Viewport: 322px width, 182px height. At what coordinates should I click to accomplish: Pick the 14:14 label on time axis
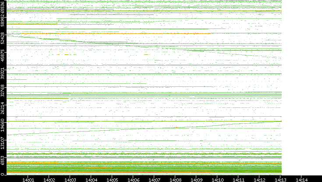[301, 179]
